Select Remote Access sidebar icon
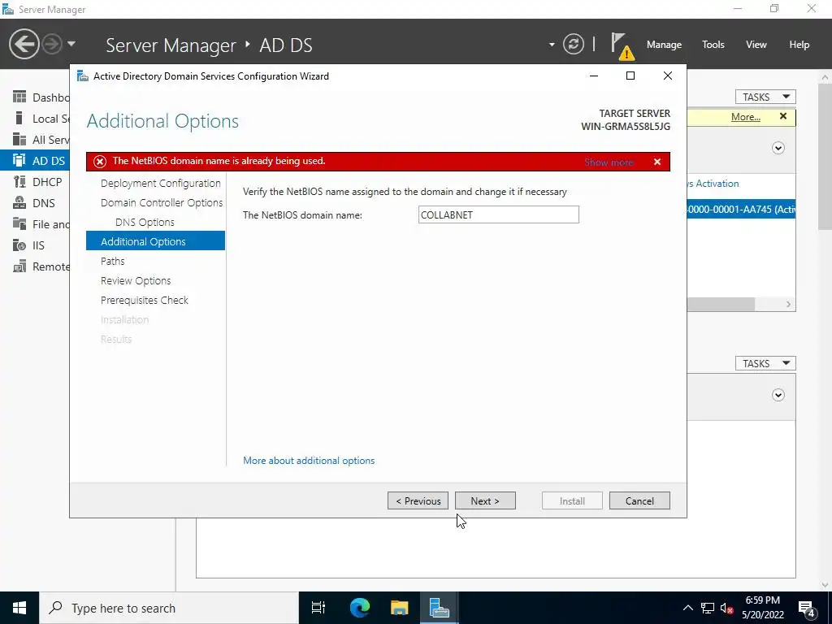Screen dimensions: 832x624 (19, 266)
